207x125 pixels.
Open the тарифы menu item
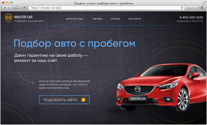(97, 19)
